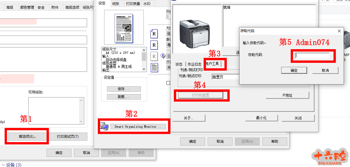Collapse the 设备 (3) section
The image size is (350, 167).
3,165
